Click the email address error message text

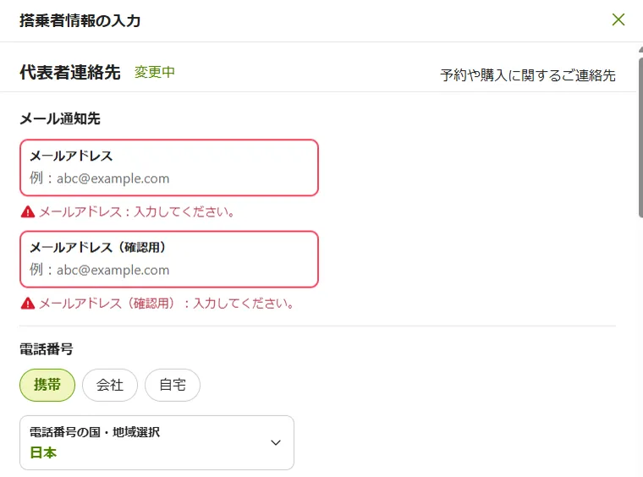coord(137,211)
